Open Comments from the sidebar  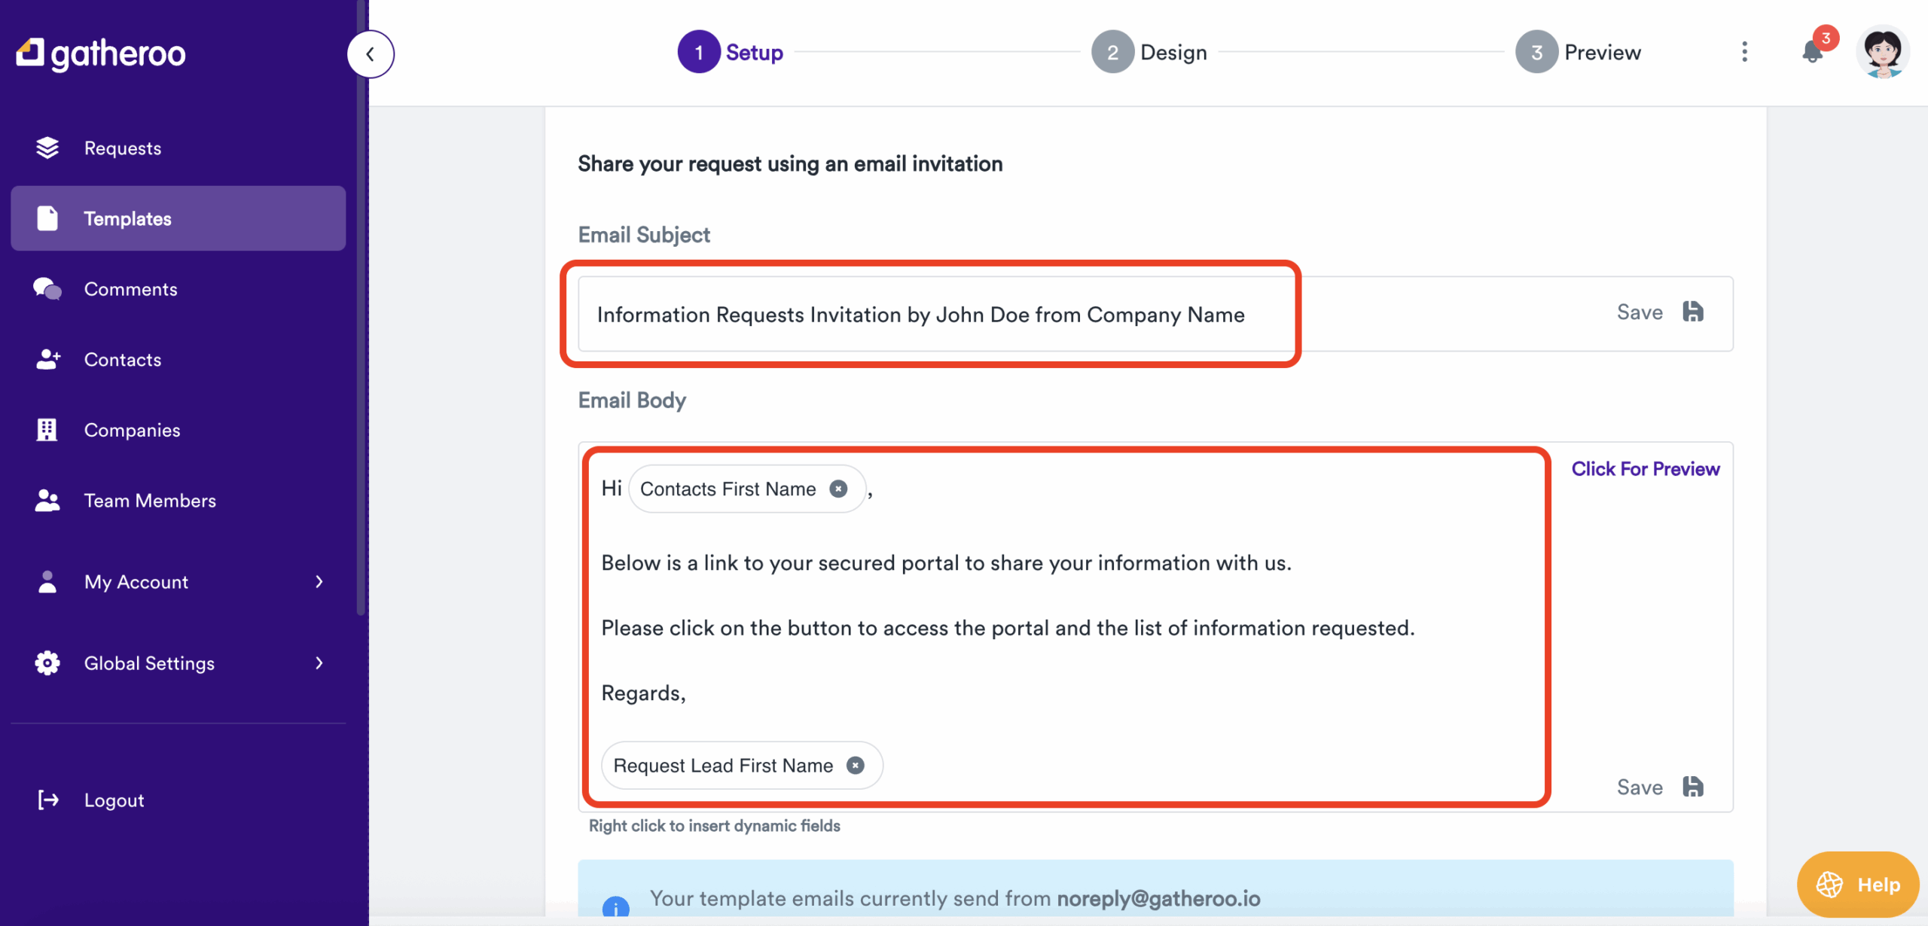tap(130, 289)
